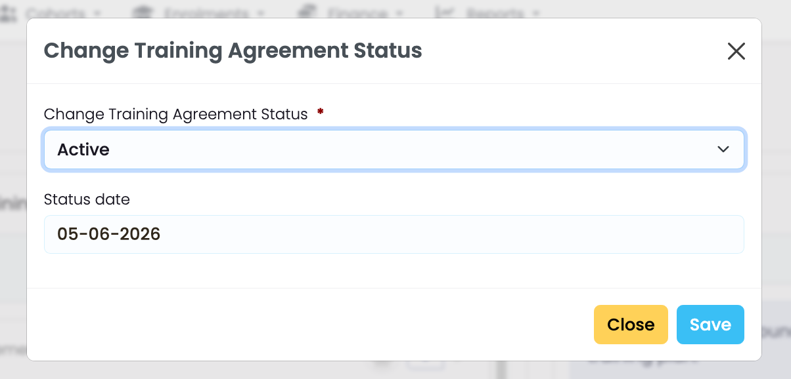The height and width of the screenshot is (379, 791).
Task: Focus the Status date field
Action: [x=394, y=234]
